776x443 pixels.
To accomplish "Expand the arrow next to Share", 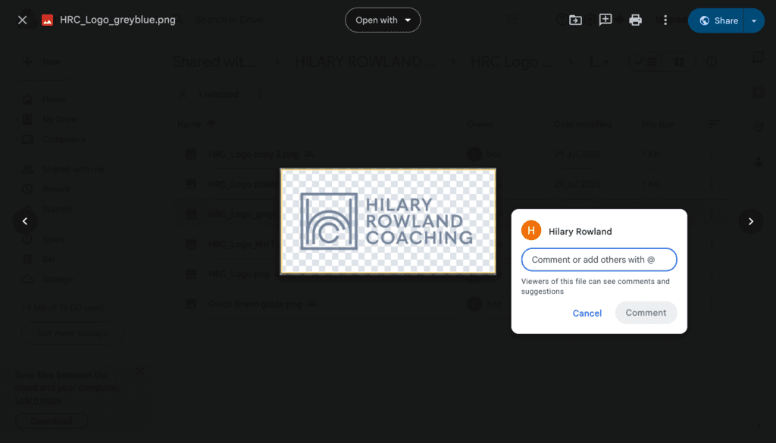I will pyautogui.click(x=754, y=20).
